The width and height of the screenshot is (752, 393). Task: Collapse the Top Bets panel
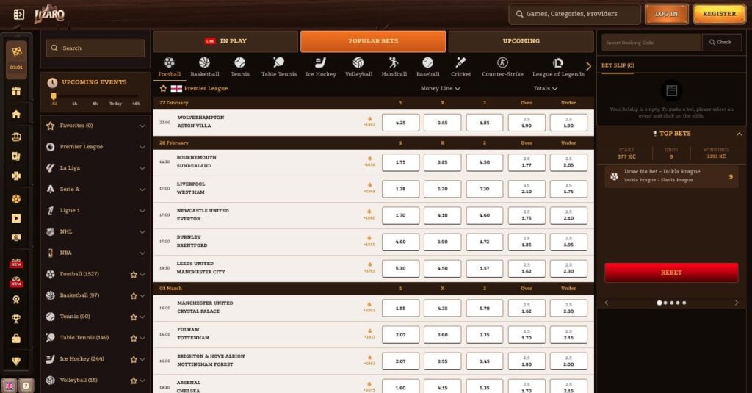(739, 134)
